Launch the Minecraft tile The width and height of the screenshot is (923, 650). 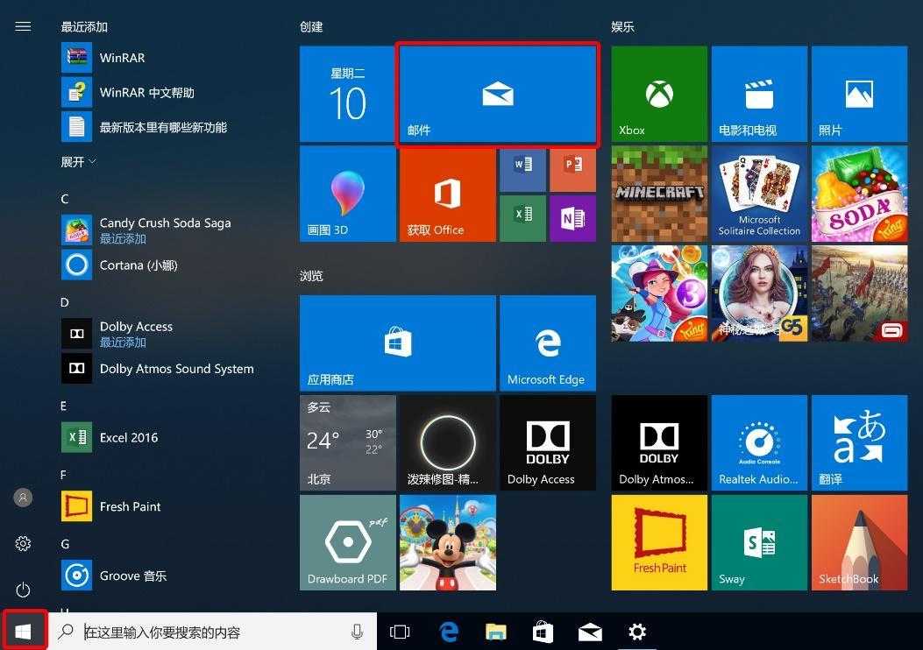coord(658,194)
